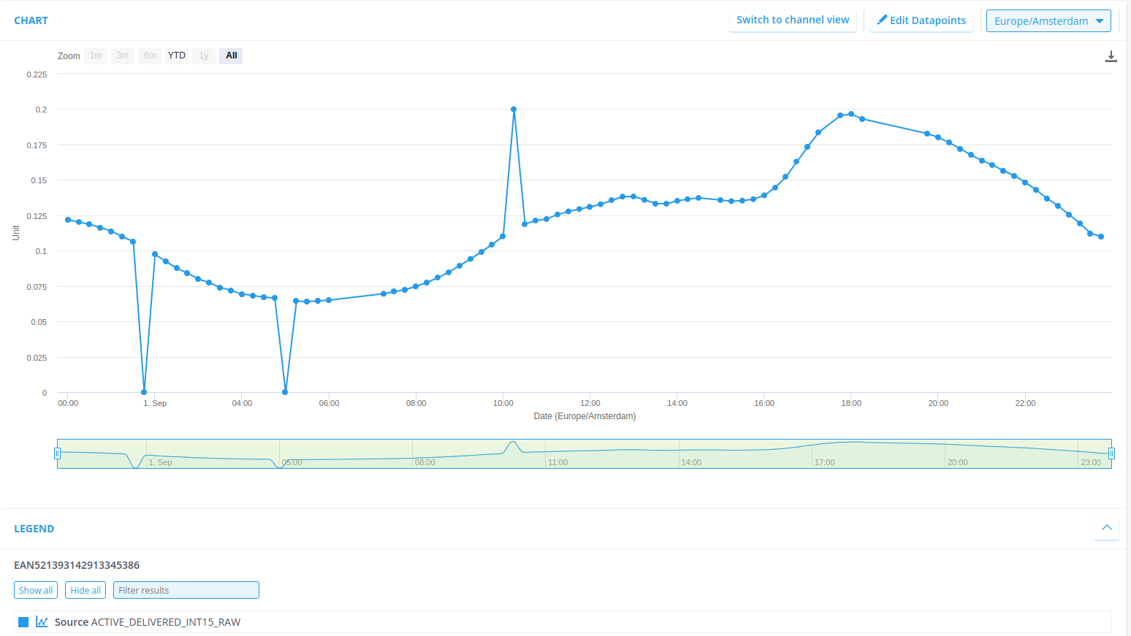Choose the 3m zoom option

pyautogui.click(x=123, y=55)
